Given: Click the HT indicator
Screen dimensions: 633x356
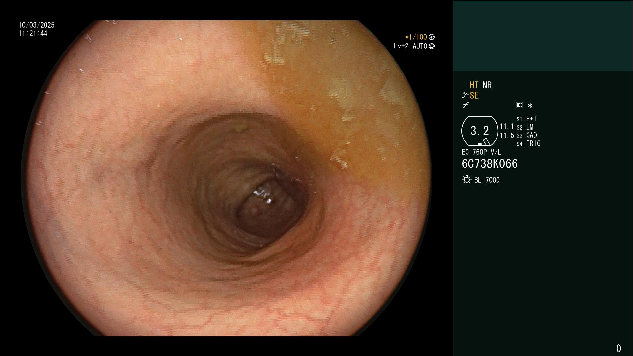Looking at the screenshot, I should [x=474, y=85].
